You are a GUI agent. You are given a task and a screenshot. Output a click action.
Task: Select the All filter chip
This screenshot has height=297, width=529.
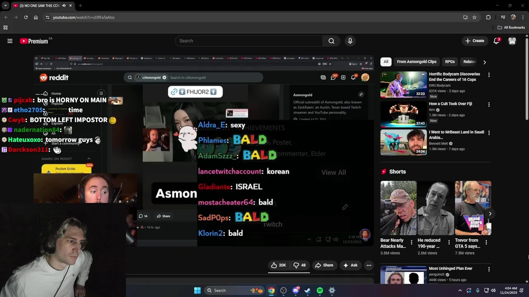coord(386,62)
